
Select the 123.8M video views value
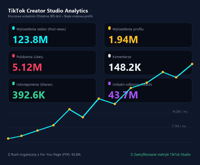(x=30, y=40)
